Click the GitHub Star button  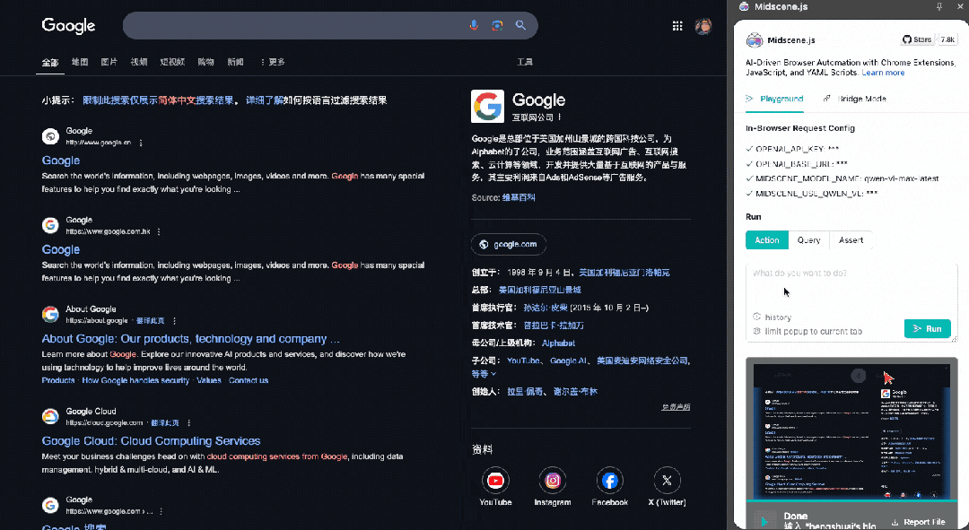917,39
